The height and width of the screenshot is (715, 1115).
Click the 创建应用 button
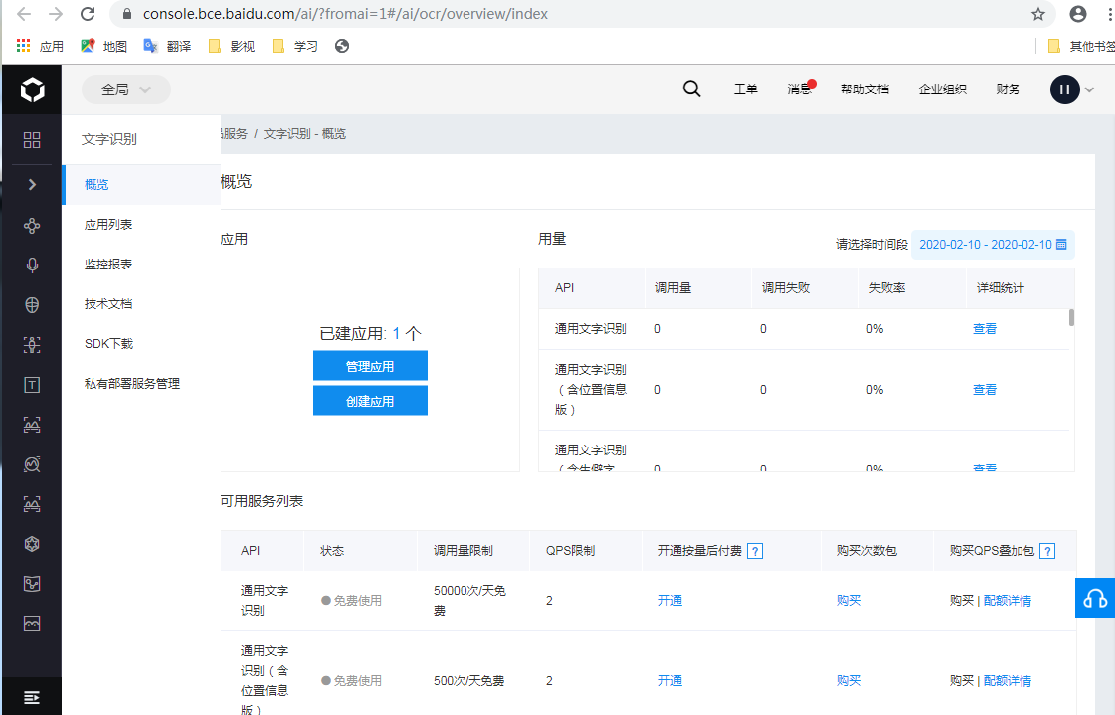click(x=370, y=401)
